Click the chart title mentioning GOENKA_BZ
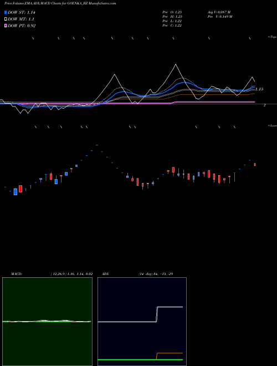The width and height of the screenshot is (277, 366). coord(60,3)
